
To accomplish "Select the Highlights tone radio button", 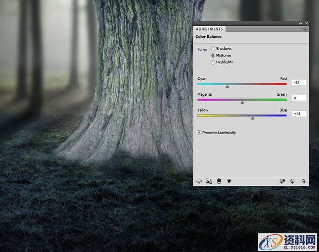I will click(213, 62).
